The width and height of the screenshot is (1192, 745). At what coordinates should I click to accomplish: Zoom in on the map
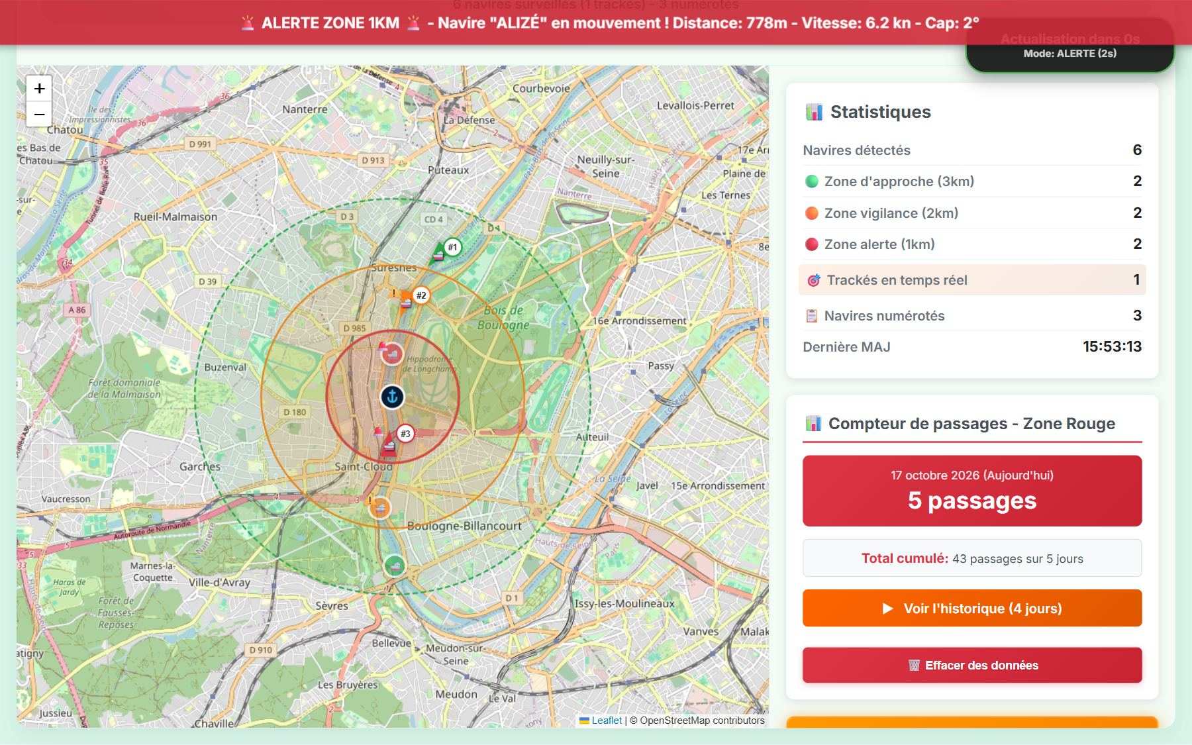coord(39,88)
